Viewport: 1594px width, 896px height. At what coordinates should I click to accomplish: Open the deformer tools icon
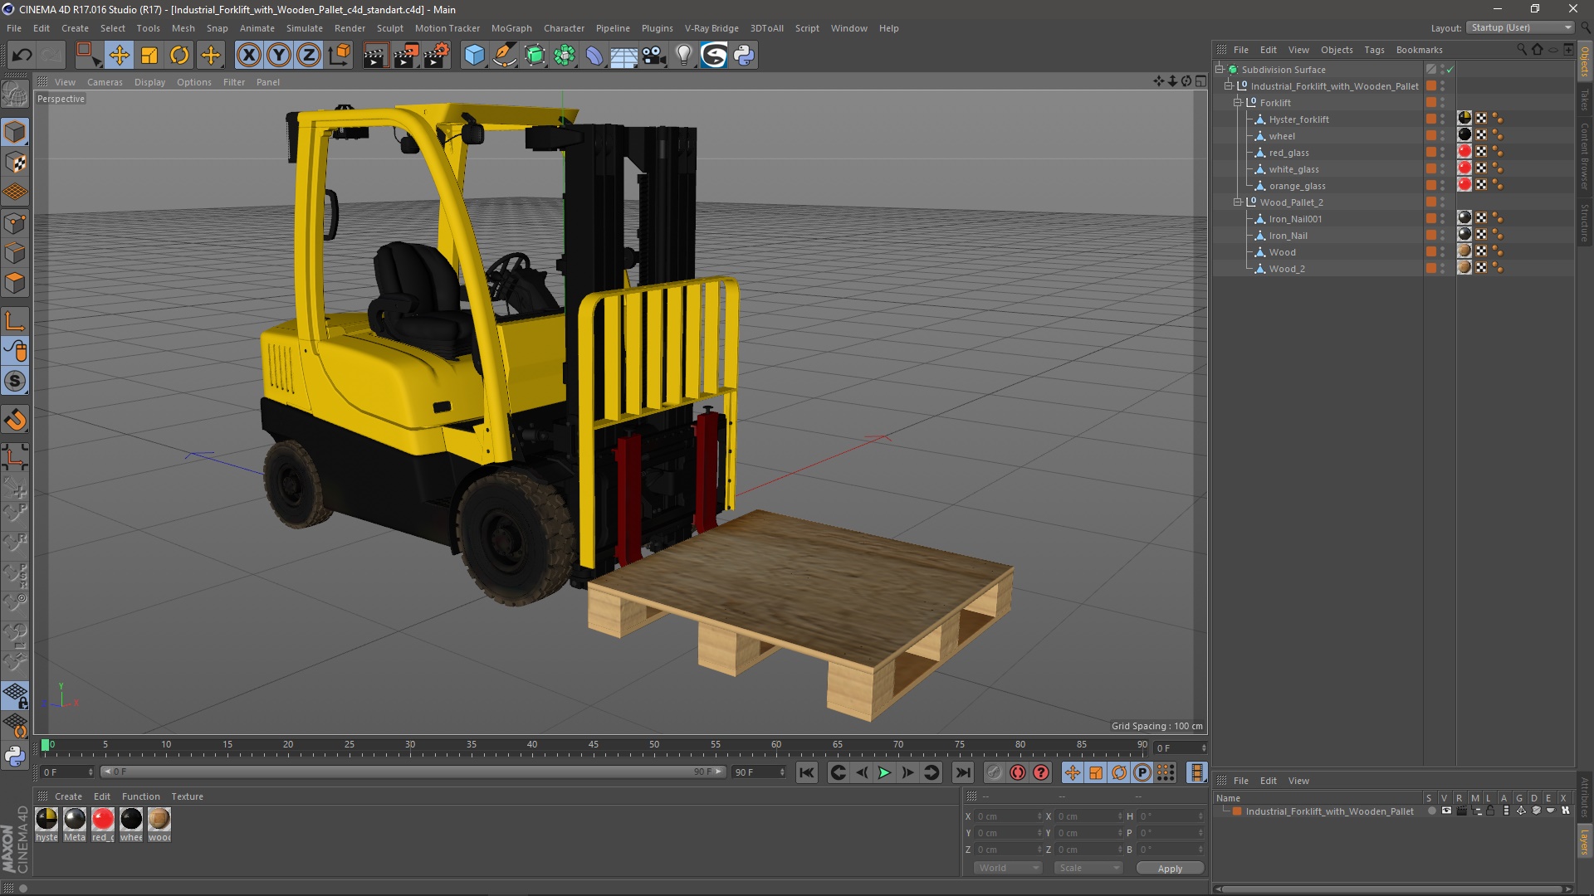pyautogui.click(x=594, y=56)
